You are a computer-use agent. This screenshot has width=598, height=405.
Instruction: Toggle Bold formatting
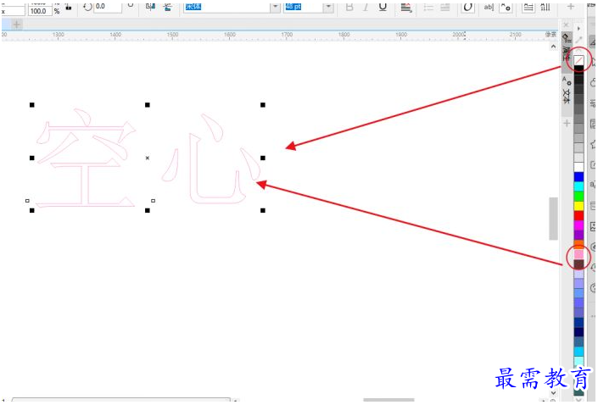(349, 7)
